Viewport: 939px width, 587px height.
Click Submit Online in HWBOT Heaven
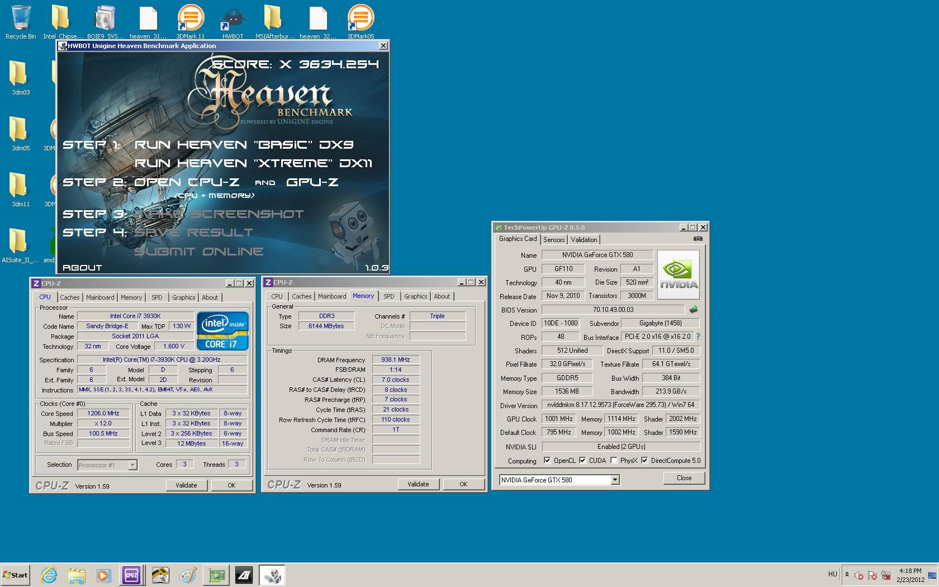pos(198,252)
